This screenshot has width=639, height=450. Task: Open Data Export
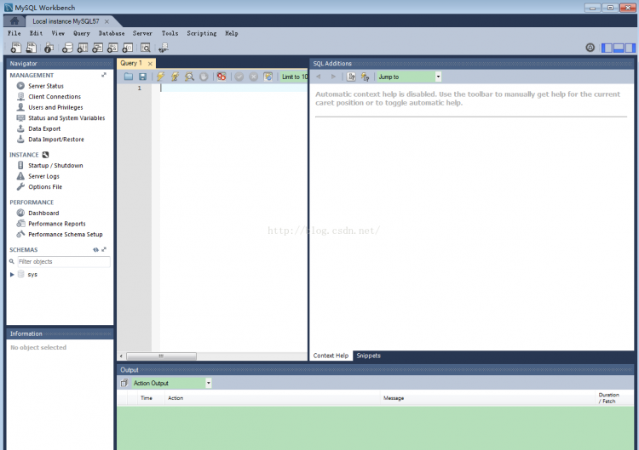click(x=44, y=128)
